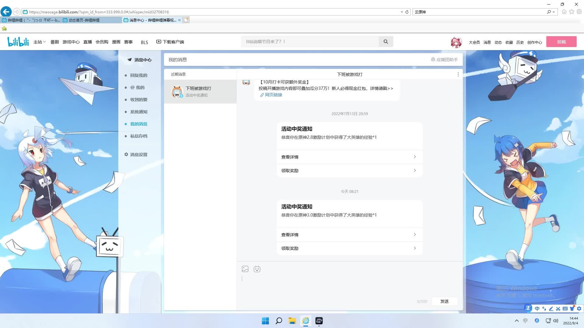Select 系统通知 in sidebar
The width and height of the screenshot is (584, 328).
pyautogui.click(x=139, y=112)
